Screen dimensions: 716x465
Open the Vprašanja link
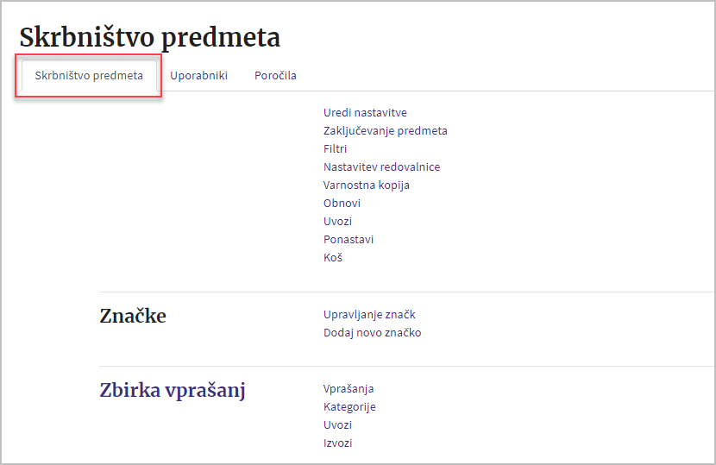tap(349, 389)
